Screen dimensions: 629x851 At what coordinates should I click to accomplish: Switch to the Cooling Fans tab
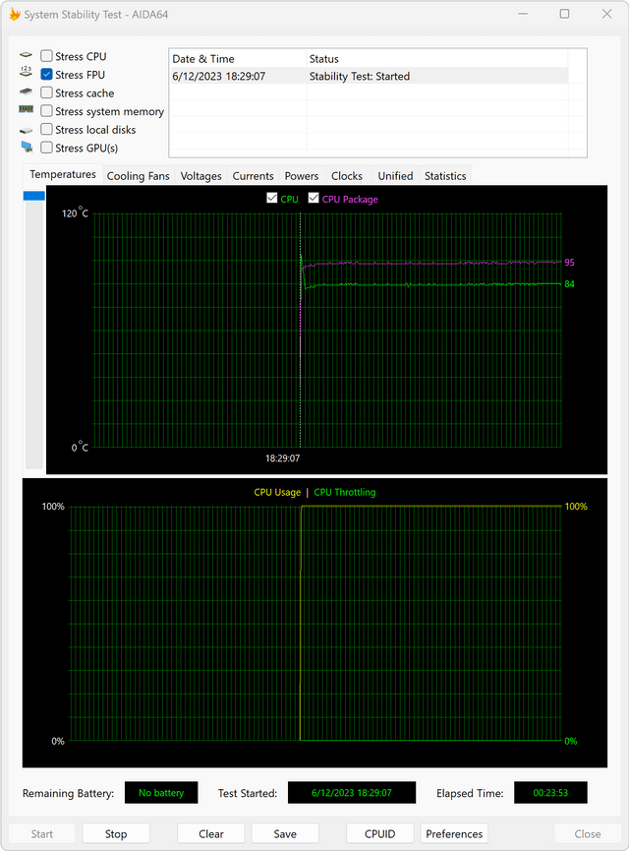[139, 176]
